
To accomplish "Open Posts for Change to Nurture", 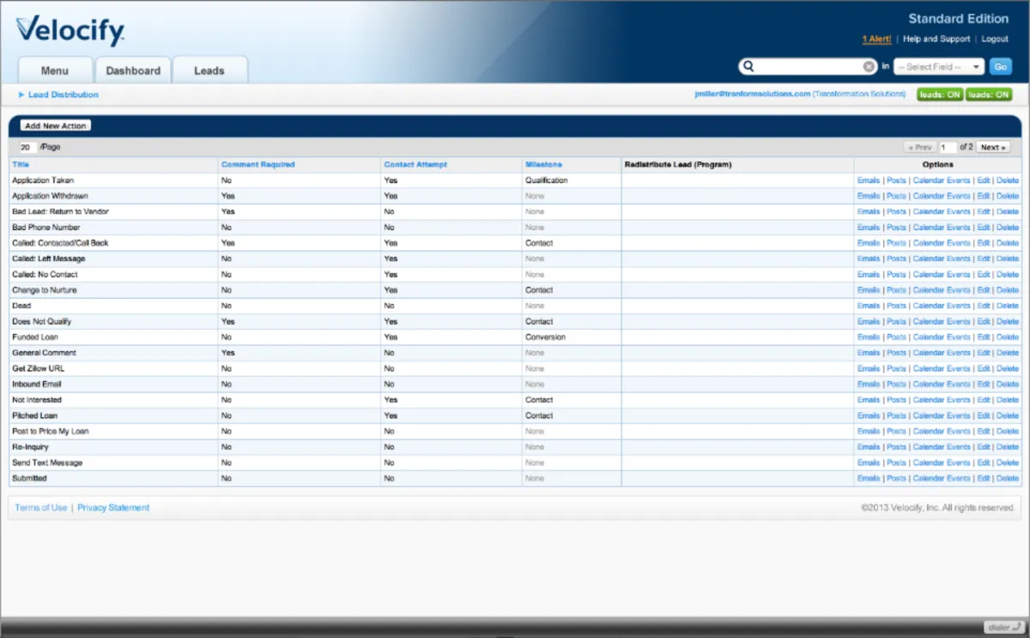I will tap(896, 290).
